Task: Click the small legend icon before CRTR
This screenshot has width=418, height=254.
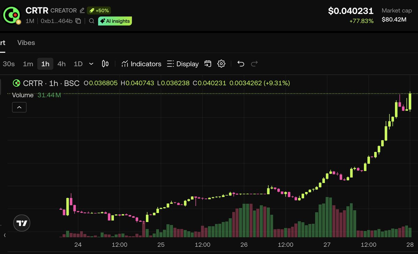Action: (16, 83)
